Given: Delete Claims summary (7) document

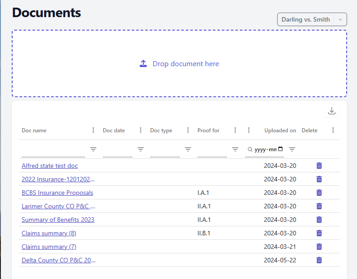Looking at the screenshot, I should click(319, 247).
